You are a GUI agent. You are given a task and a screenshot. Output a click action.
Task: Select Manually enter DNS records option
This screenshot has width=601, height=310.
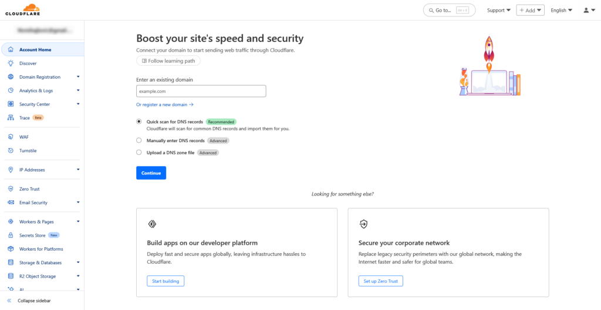(139, 140)
